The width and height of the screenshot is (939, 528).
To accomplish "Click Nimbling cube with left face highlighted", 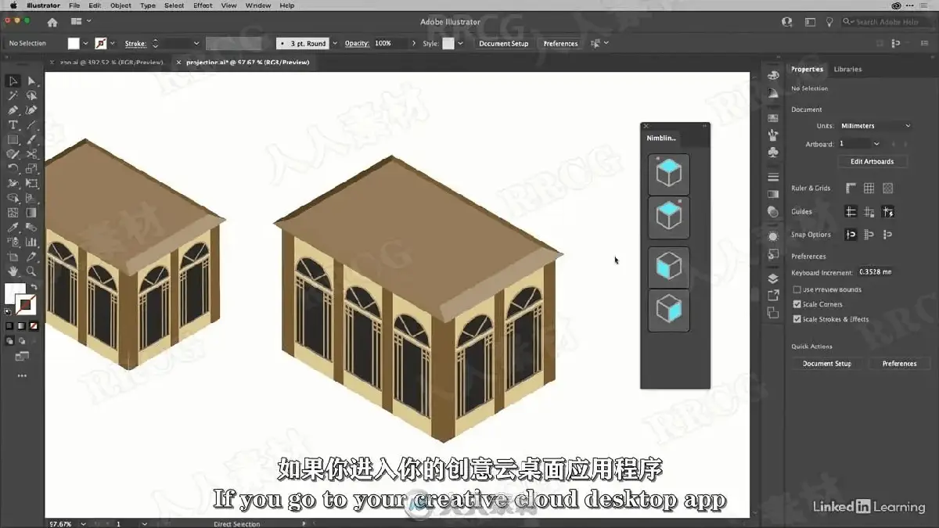I will tap(669, 268).
